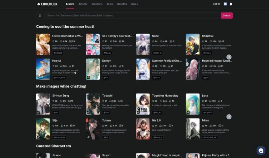The width and height of the screenshot is (269, 158).
Task: Click the star icon on Tadashi card
Action: pos(103,101)
